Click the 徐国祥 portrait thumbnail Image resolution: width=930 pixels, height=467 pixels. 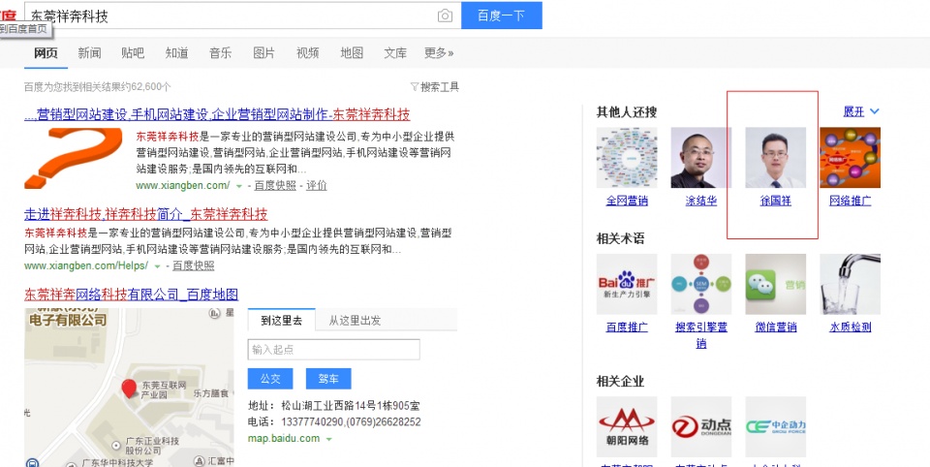point(776,157)
